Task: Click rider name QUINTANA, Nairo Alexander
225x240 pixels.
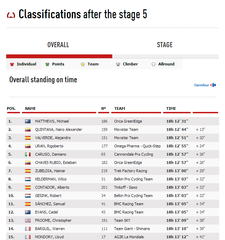Action: [x=58, y=129]
